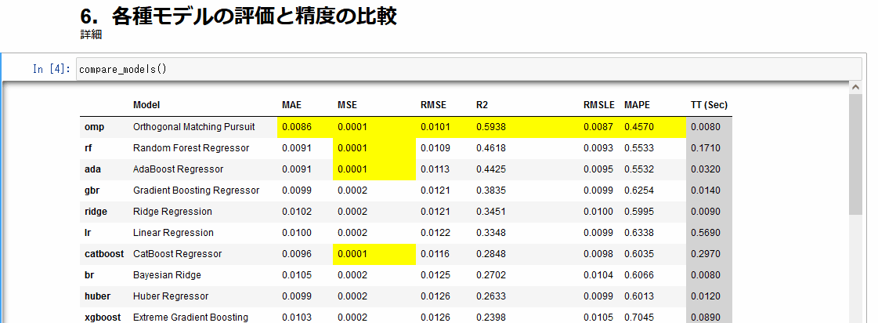This screenshot has width=878, height=323.
Task: Select the gbr row index label
Action: coord(92,191)
